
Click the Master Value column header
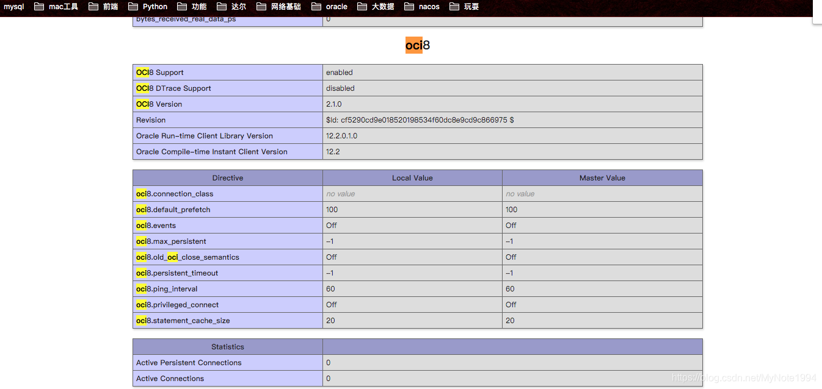click(602, 178)
